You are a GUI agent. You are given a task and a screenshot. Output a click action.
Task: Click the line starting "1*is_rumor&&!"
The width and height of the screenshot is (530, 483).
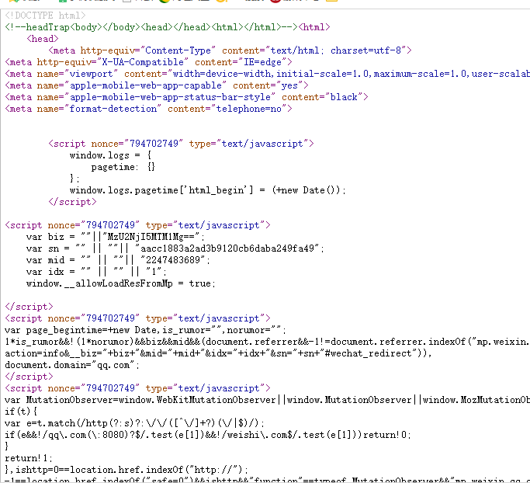[x=267, y=342]
